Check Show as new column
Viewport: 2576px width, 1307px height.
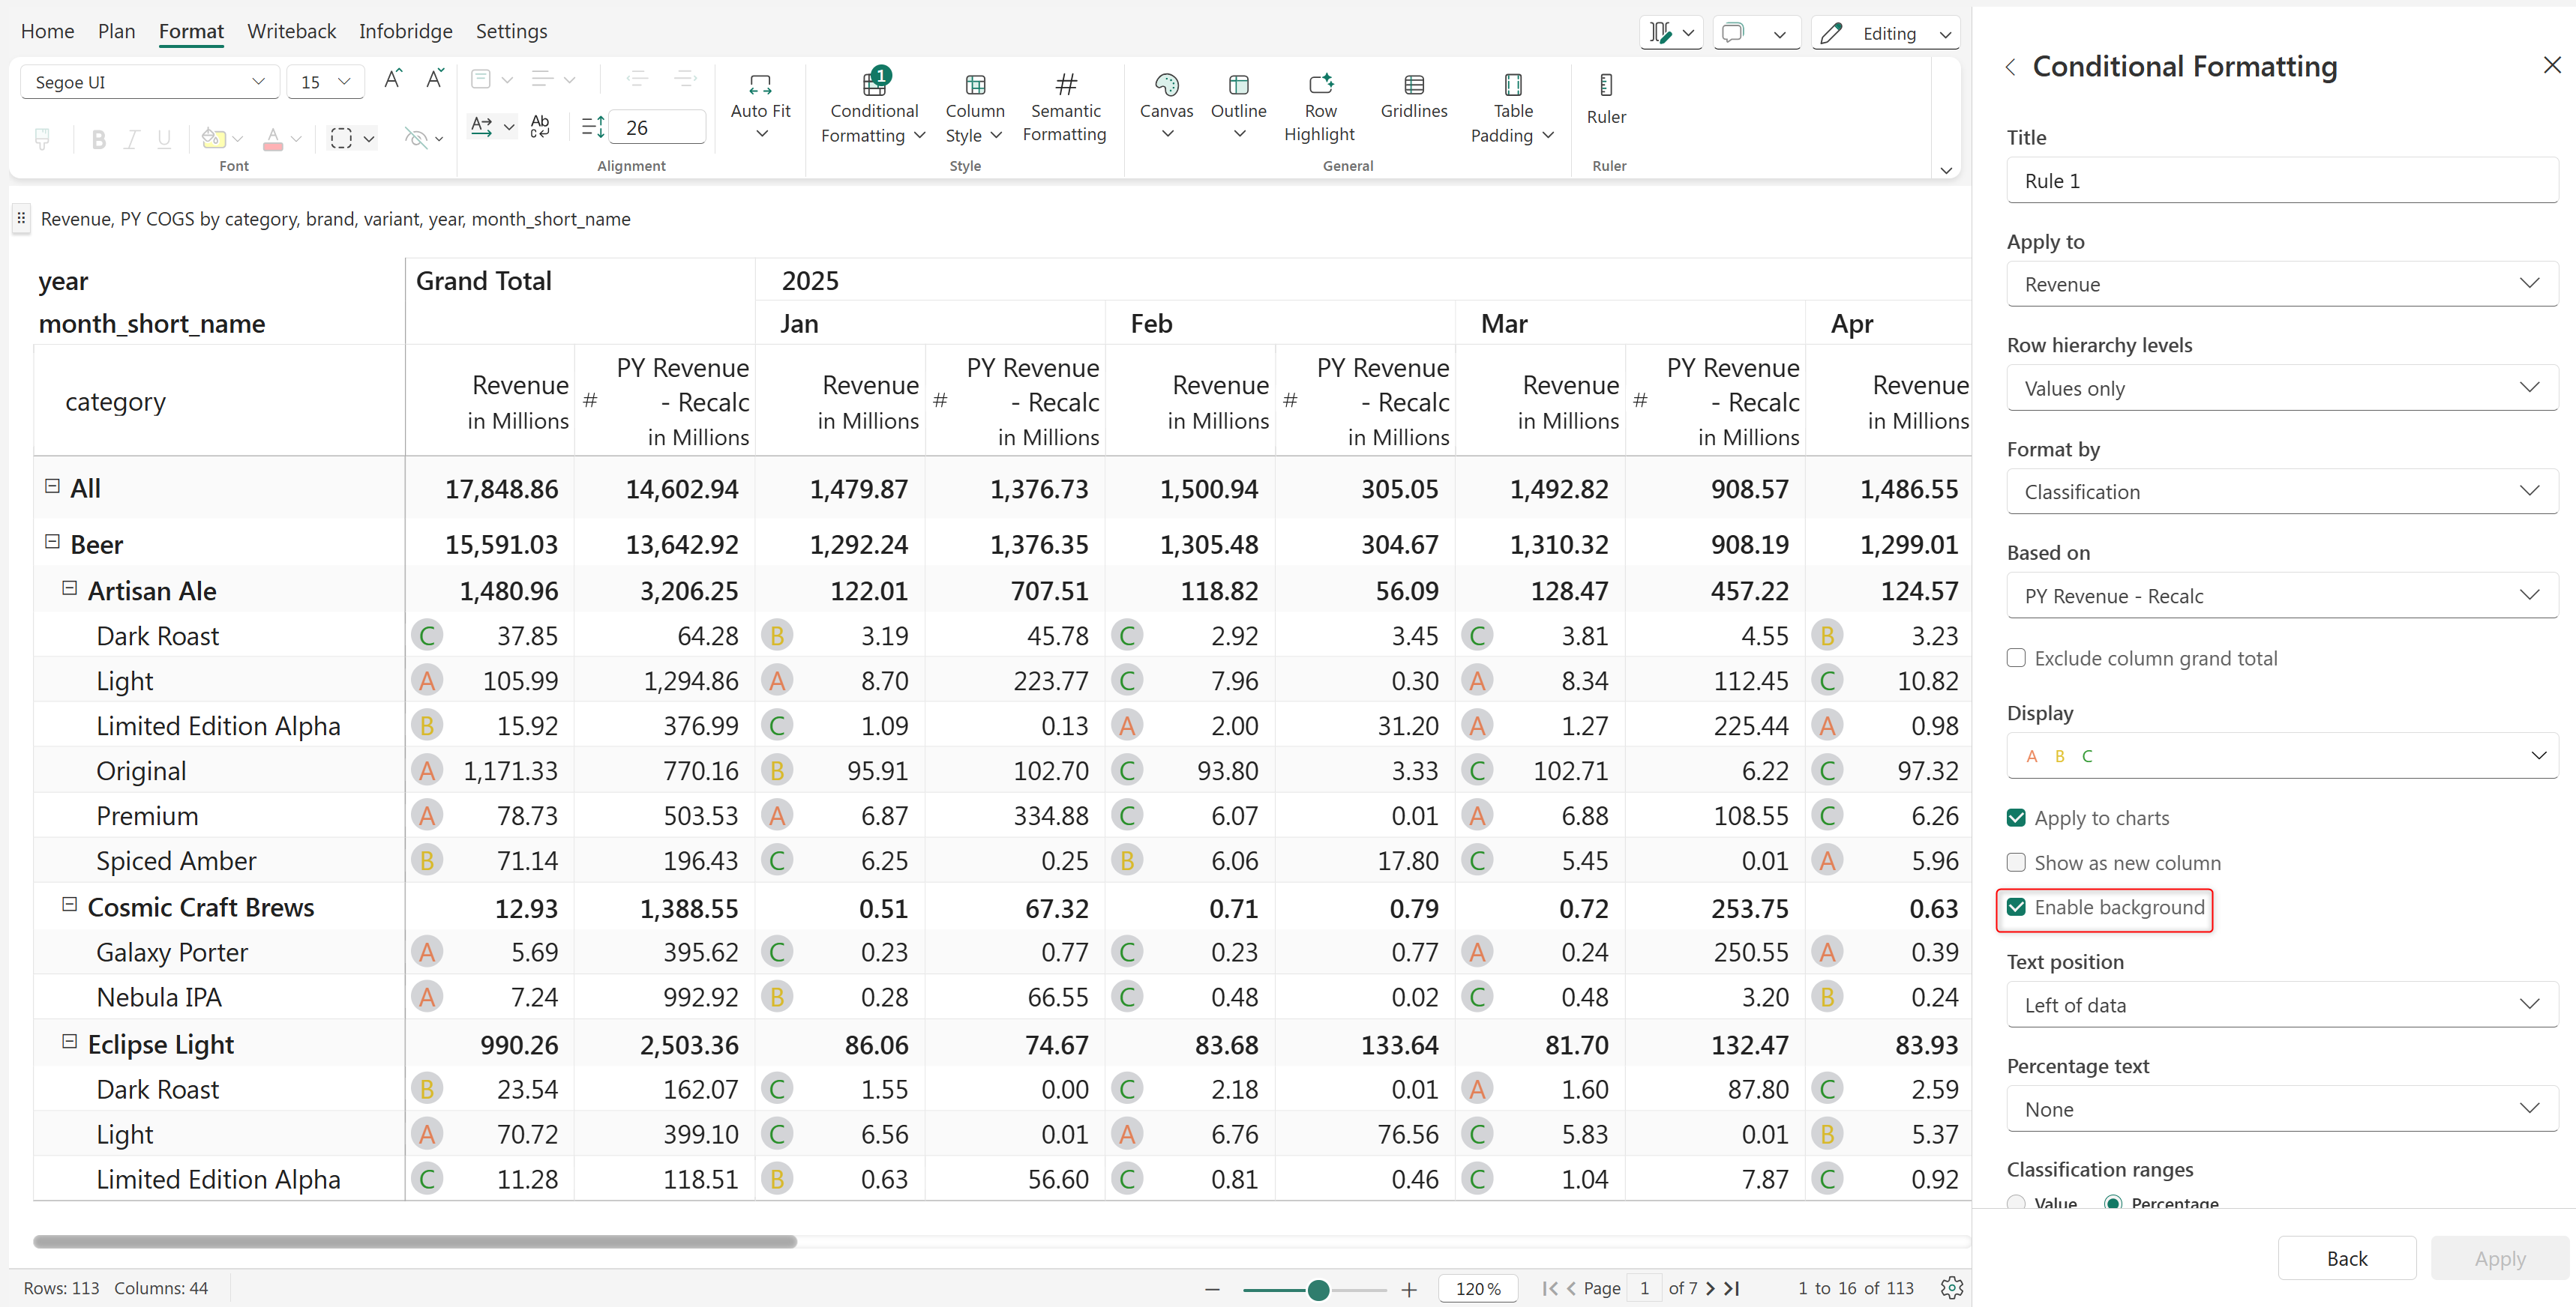coord(2016,863)
